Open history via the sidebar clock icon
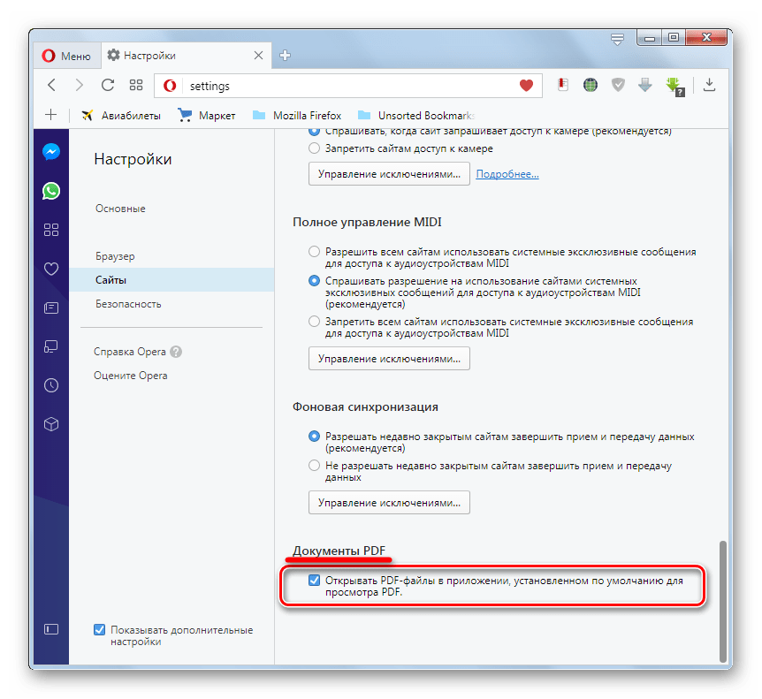Viewport: 762px width, 699px height. [51, 385]
